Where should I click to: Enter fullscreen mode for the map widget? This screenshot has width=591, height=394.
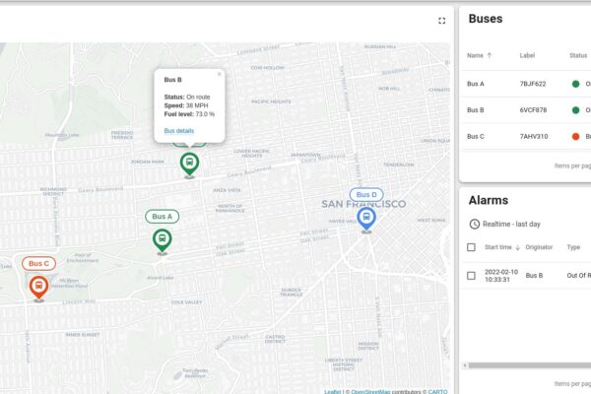point(442,20)
